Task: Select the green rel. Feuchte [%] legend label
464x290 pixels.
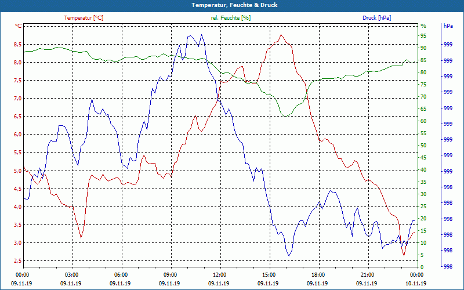Action: click(x=231, y=18)
